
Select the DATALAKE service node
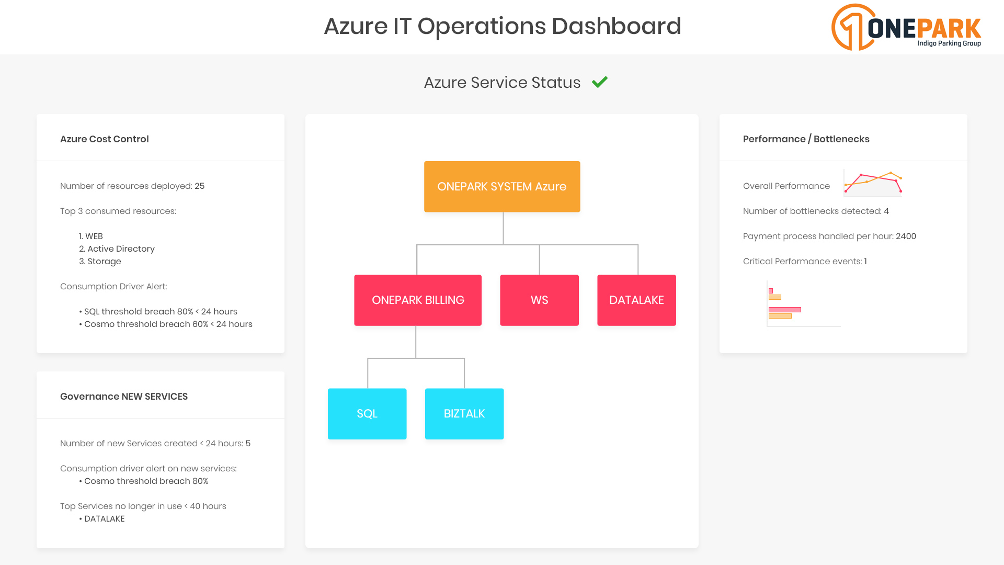[x=636, y=300]
